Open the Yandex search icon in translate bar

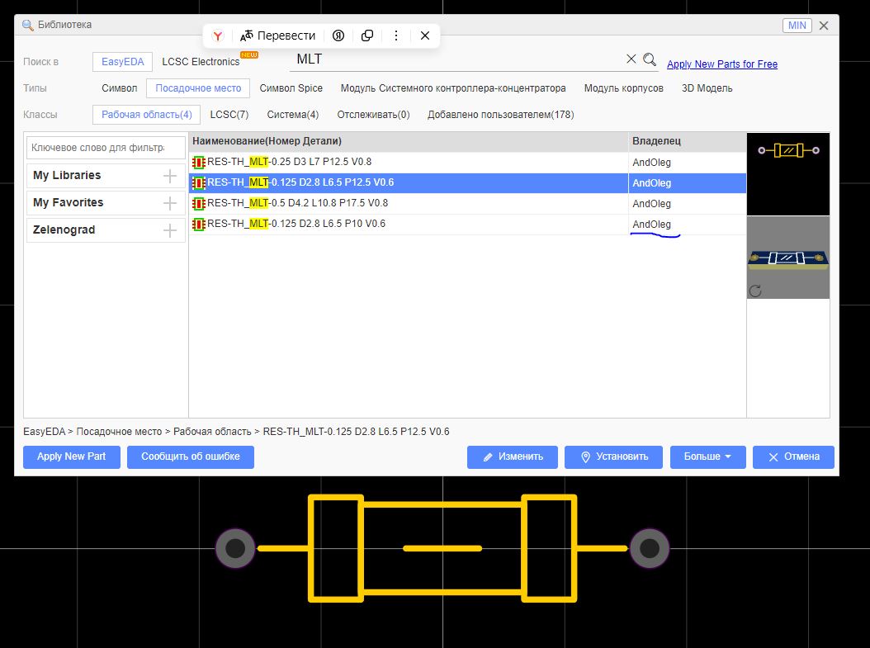[338, 36]
